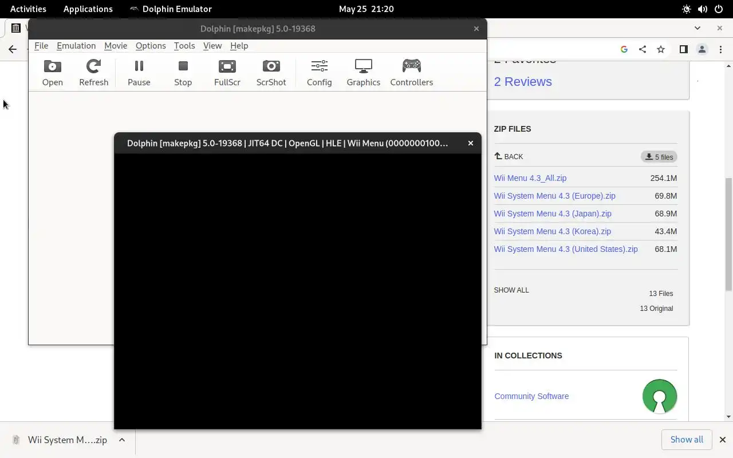The width and height of the screenshot is (733, 458).
Task: Go BACK in the zip files list
Action: tap(509, 156)
